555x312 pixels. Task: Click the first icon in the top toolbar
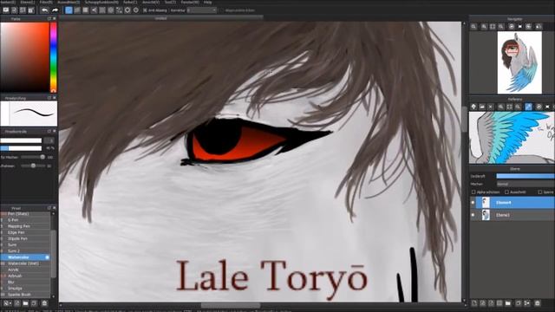pos(6,10)
